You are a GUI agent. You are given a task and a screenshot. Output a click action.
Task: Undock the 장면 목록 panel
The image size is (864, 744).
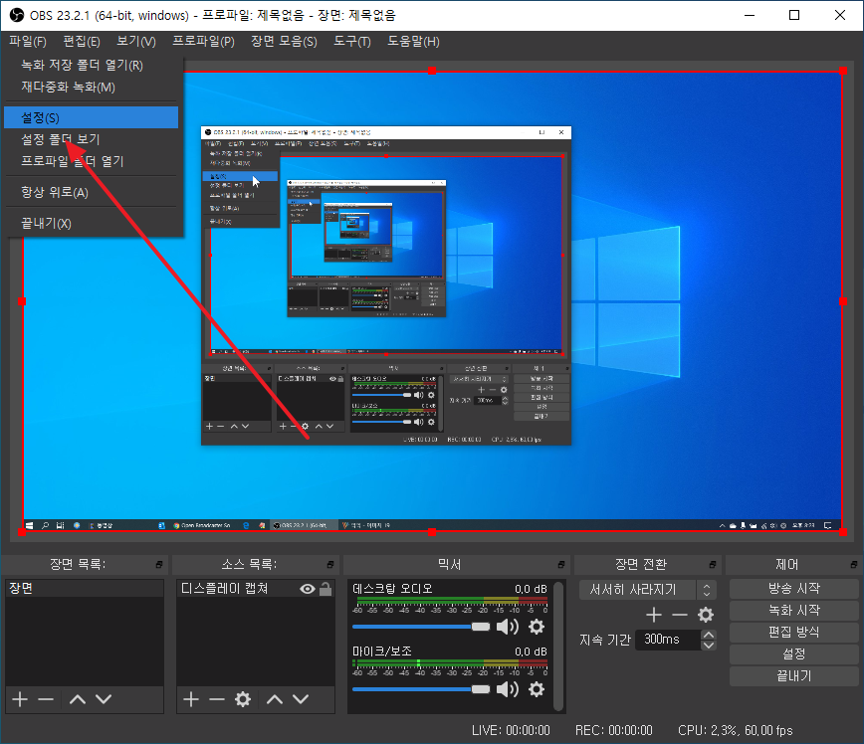158,565
